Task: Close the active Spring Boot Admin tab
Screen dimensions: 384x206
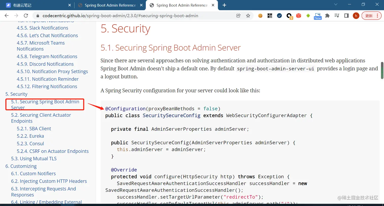Action: coord(213,5)
